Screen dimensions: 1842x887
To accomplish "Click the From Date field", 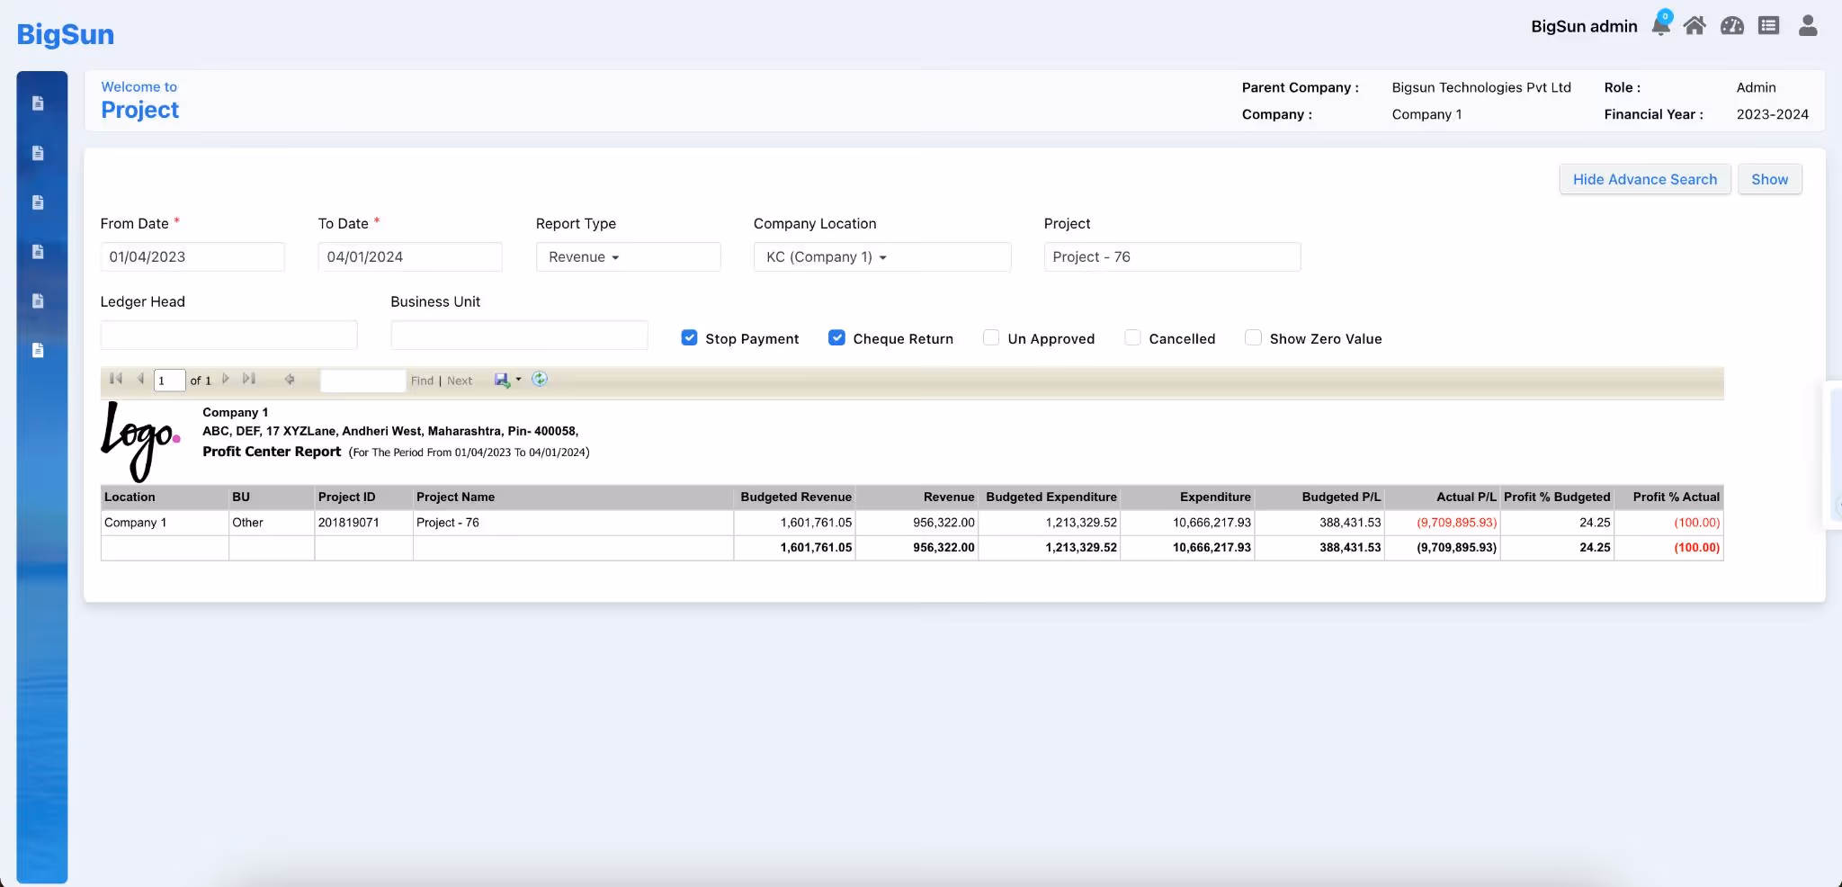I will coord(192,256).
